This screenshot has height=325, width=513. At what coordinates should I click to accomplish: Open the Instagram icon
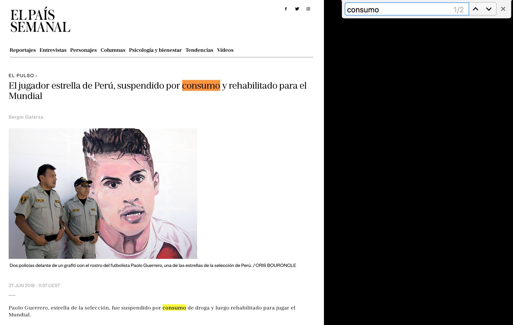click(x=308, y=9)
